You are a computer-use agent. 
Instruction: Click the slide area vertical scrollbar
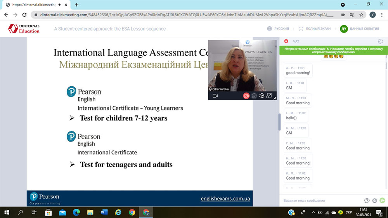tap(279, 122)
